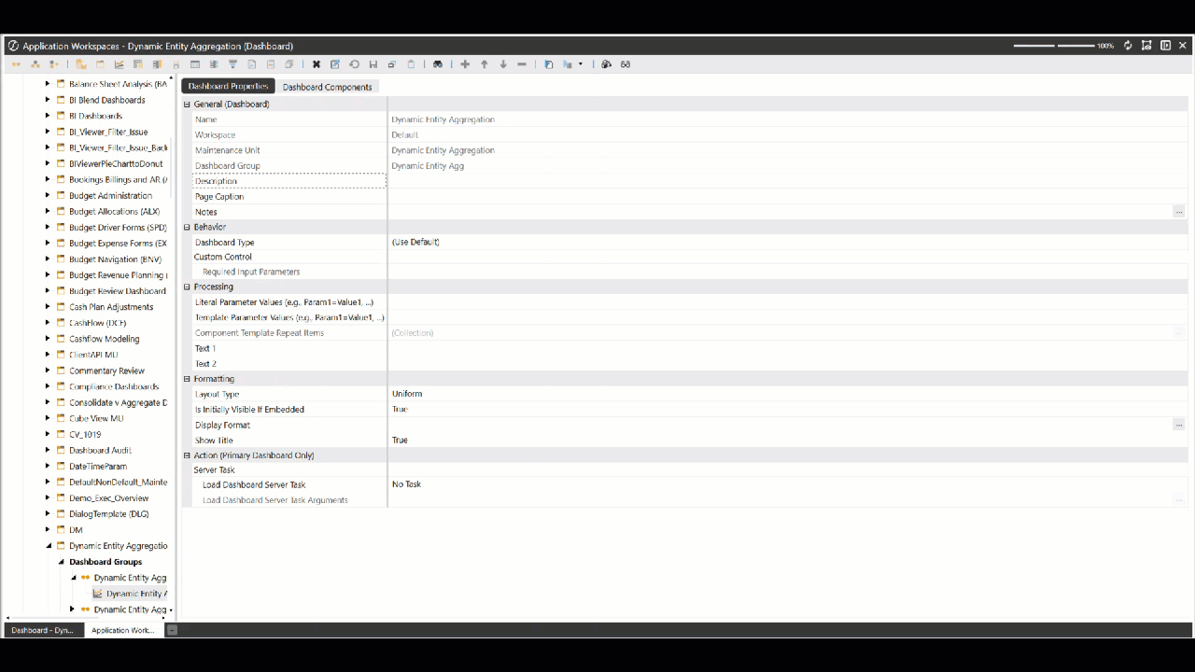The width and height of the screenshot is (1195, 672).
Task: Click the rename item pencil icon
Action: pos(335,64)
